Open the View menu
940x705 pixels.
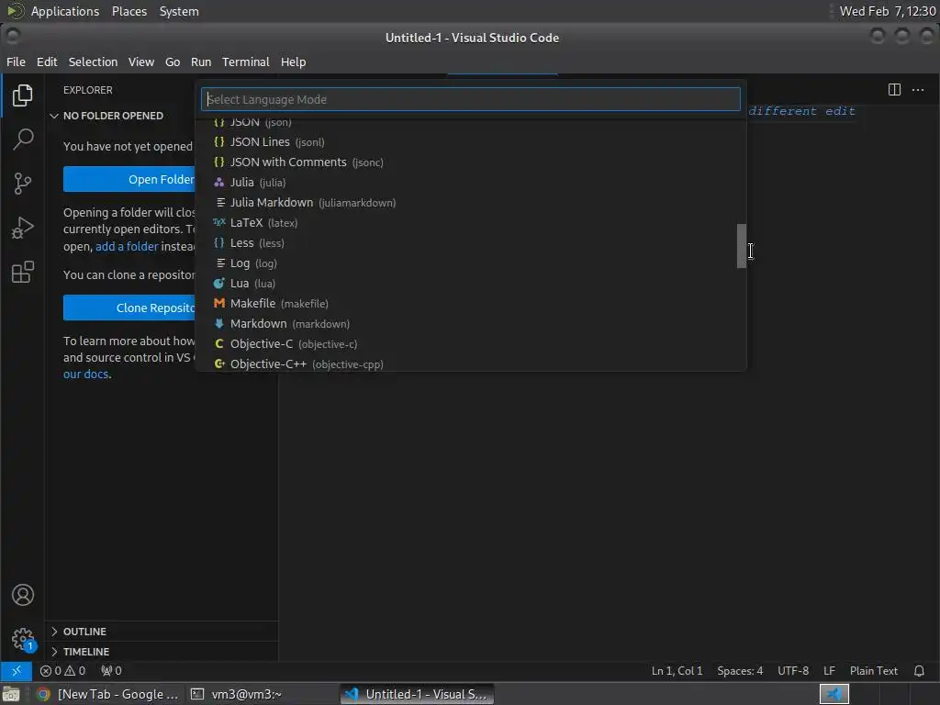coord(140,62)
